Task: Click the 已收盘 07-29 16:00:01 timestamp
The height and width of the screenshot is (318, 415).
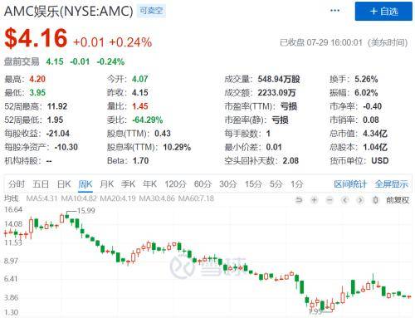Action: click(x=321, y=42)
